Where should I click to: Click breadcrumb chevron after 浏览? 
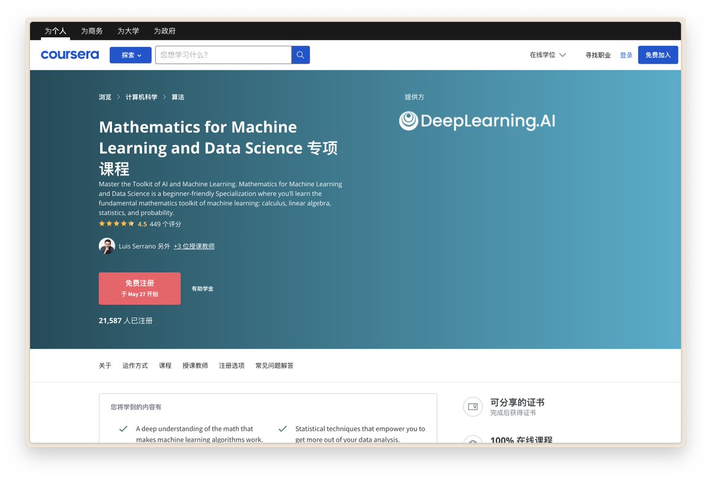118,97
